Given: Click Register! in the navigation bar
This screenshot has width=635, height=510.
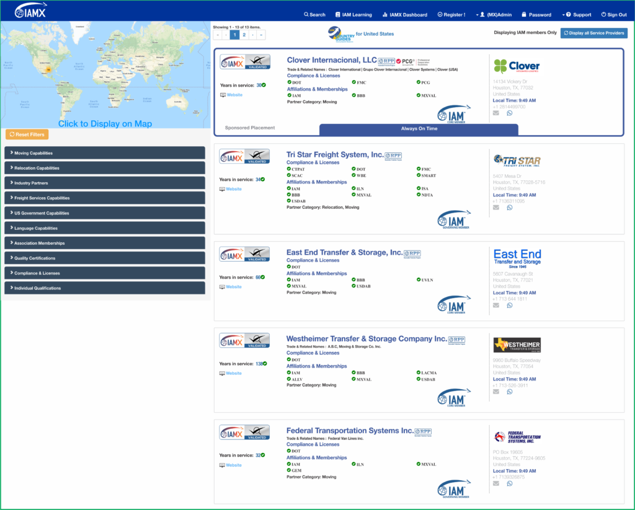Looking at the screenshot, I should pos(451,15).
